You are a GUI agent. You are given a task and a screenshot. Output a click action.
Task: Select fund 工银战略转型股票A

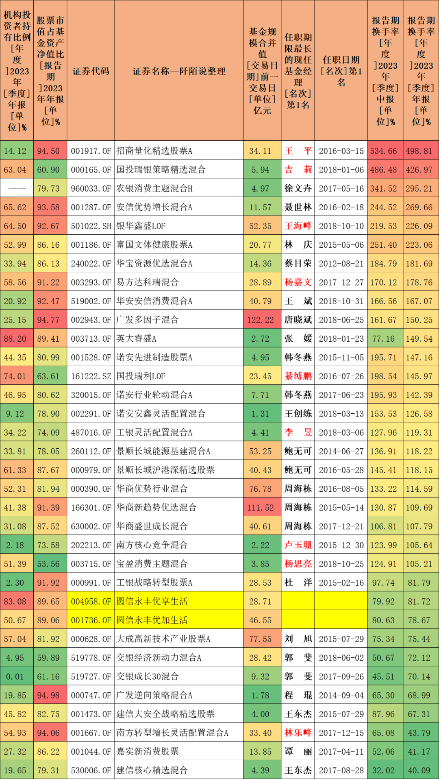click(154, 583)
